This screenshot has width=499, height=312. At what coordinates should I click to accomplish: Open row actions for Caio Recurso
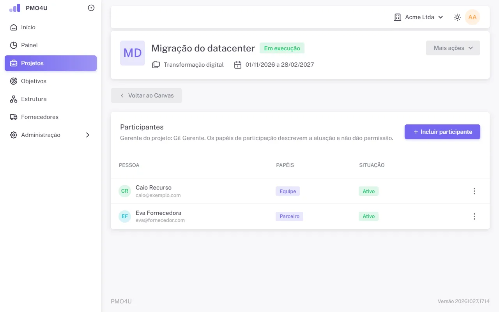[x=474, y=191]
